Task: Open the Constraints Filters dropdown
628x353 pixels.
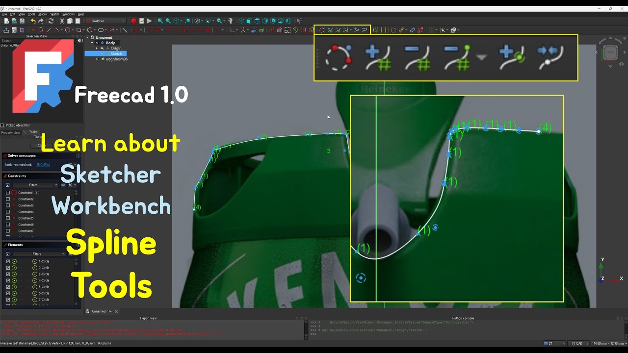Action: point(36,185)
